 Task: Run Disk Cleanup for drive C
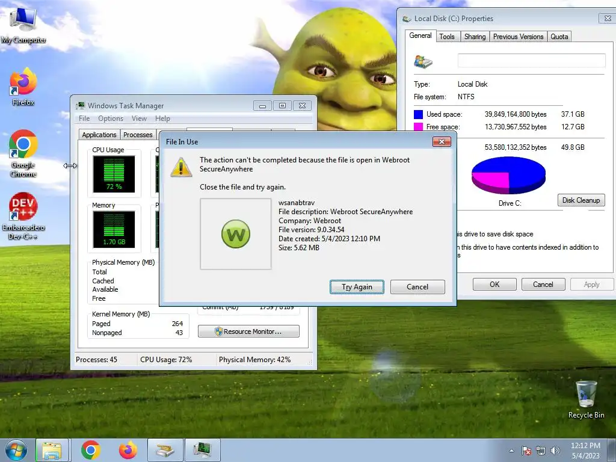point(581,200)
